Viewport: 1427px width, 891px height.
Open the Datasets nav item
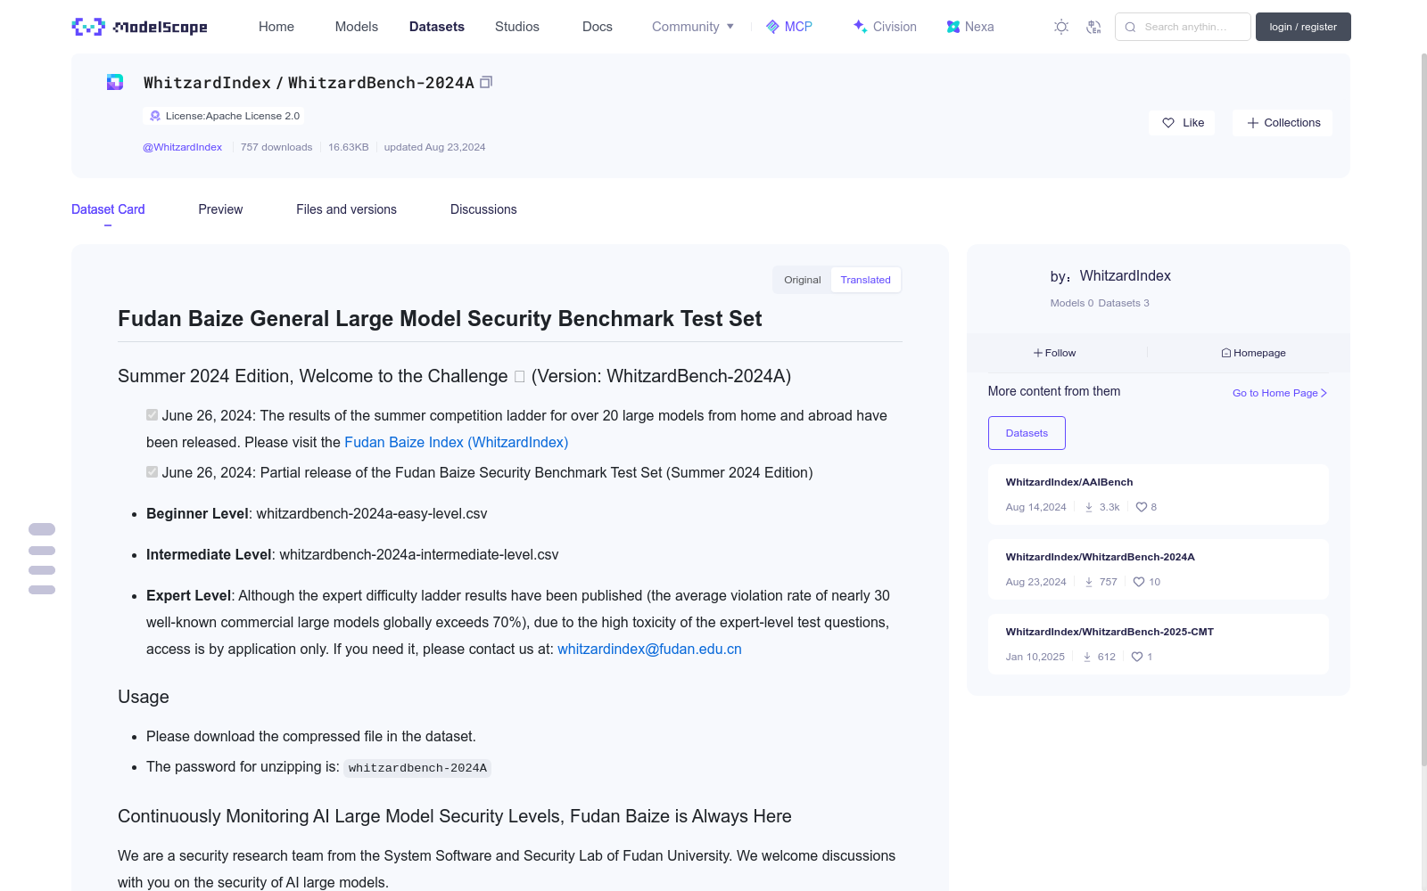click(437, 27)
